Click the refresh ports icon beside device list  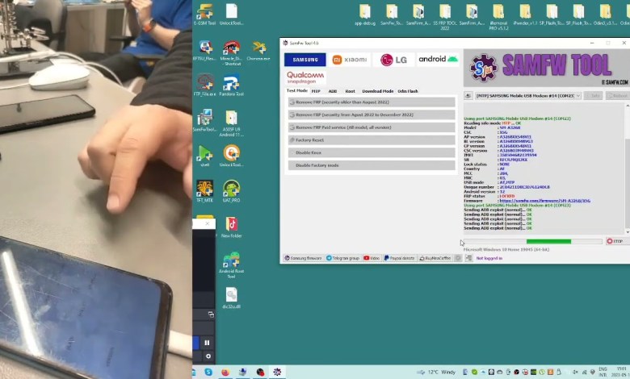click(468, 96)
